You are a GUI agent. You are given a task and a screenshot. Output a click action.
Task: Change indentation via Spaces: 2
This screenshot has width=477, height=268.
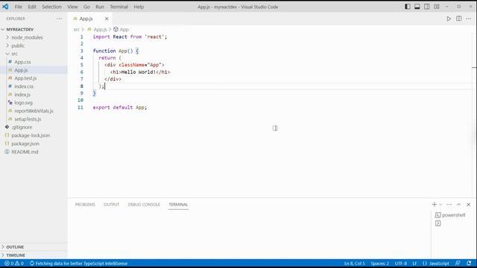tap(379, 264)
